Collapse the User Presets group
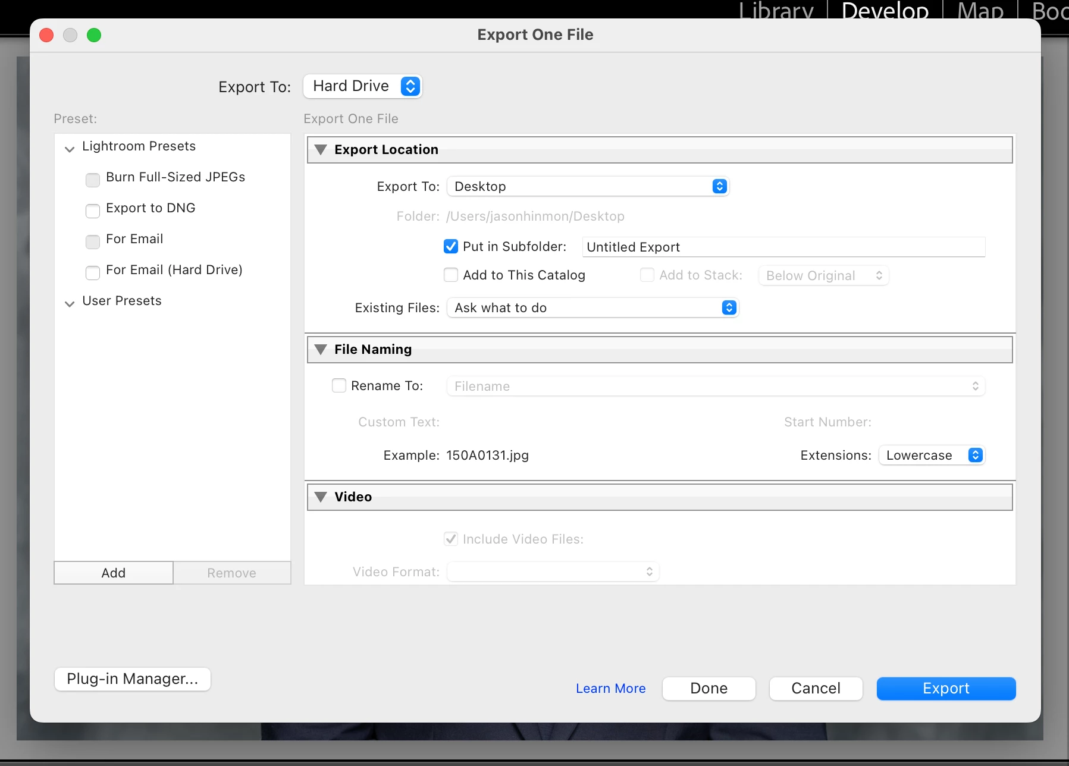This screenshot has height=766, width=1069. point(70,303)
